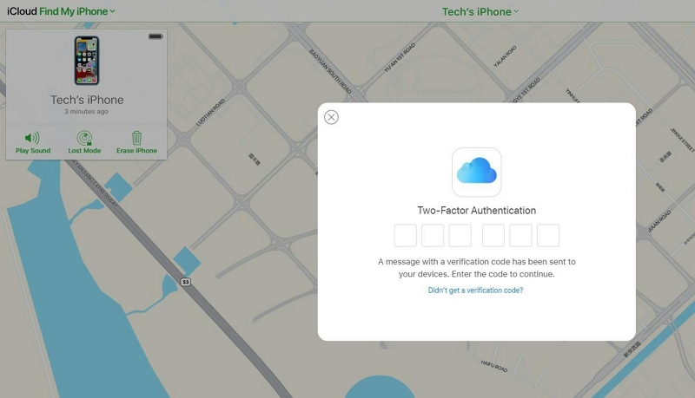Click the "3 minutes ago" status text
The image size is (695, 398).
(x=86, y=112)
